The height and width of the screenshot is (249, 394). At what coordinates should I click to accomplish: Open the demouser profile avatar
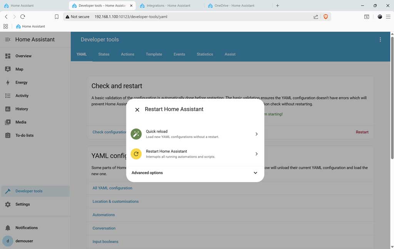point(8,241)
